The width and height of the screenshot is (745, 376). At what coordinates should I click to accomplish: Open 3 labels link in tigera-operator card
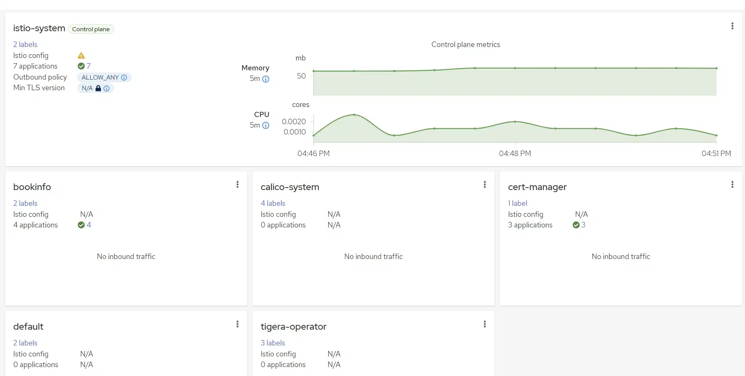tap(273, 343)
